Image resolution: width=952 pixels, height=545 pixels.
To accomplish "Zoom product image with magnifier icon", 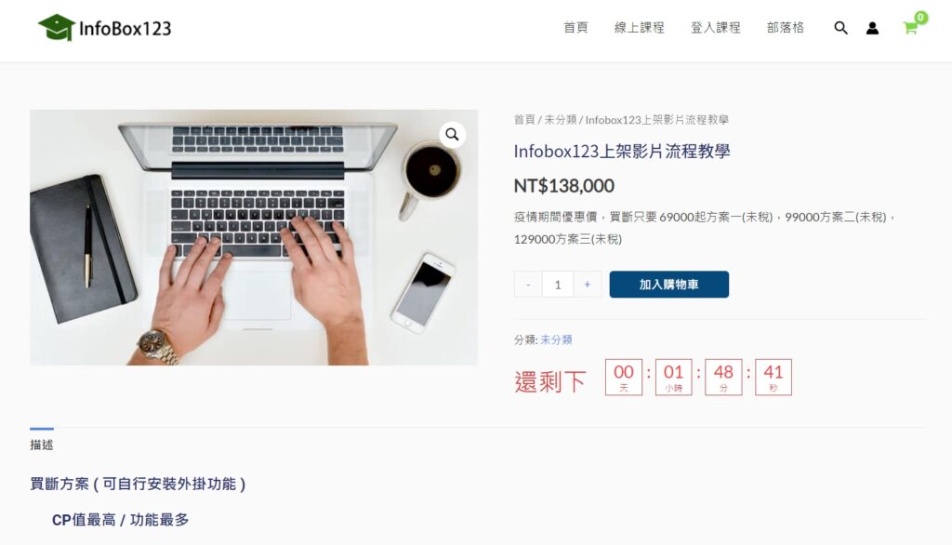I will (453, 134).
